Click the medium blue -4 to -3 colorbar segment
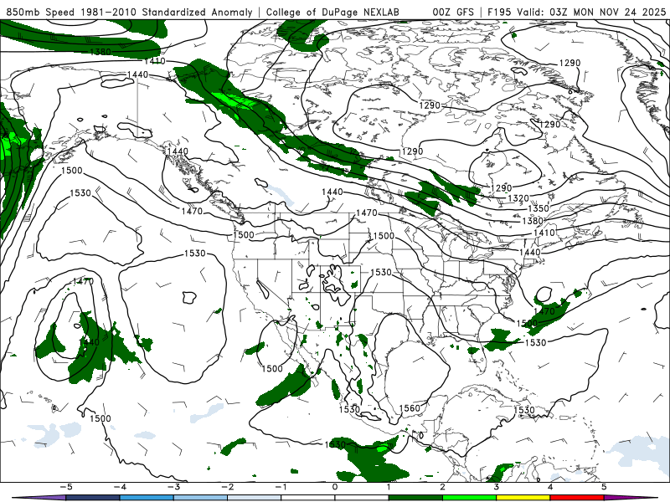Viewport: 670px width, 502px height. (147, 498)
